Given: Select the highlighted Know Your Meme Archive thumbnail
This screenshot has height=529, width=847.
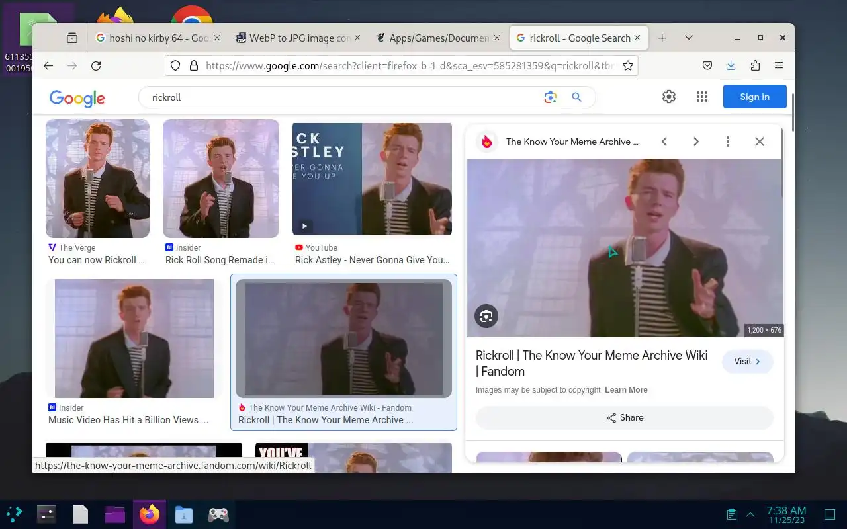Looking at the screenshot, I should (x=343, y=339).
